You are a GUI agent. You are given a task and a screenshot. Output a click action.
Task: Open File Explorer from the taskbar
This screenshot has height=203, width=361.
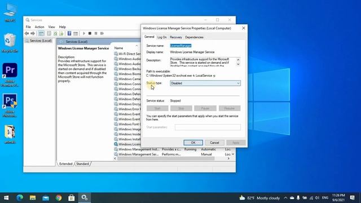tap(33, 198)
